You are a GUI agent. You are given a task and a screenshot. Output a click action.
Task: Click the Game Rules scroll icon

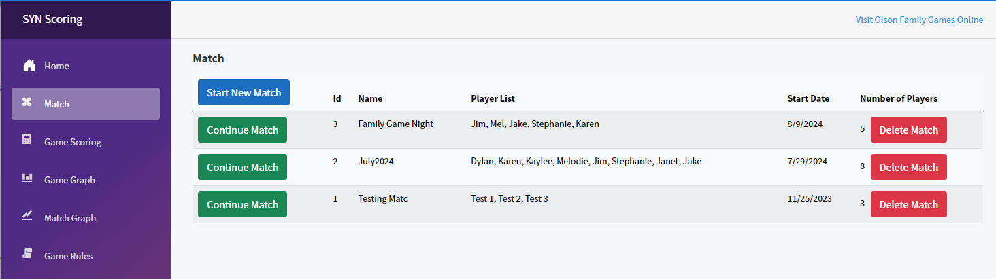click(28, 255)
